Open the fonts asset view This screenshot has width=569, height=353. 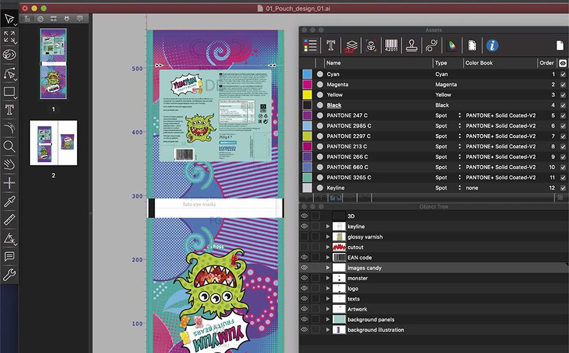(x=330, y=45)
